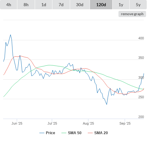Click the active 120d range tab
Image resolution: width=147 pixels, height=141 pixels.
pyautogui.click(x=101, y=5)
